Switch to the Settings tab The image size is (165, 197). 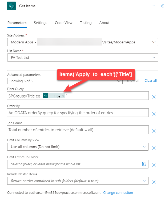pyautogui.click(x=41, y=23)
